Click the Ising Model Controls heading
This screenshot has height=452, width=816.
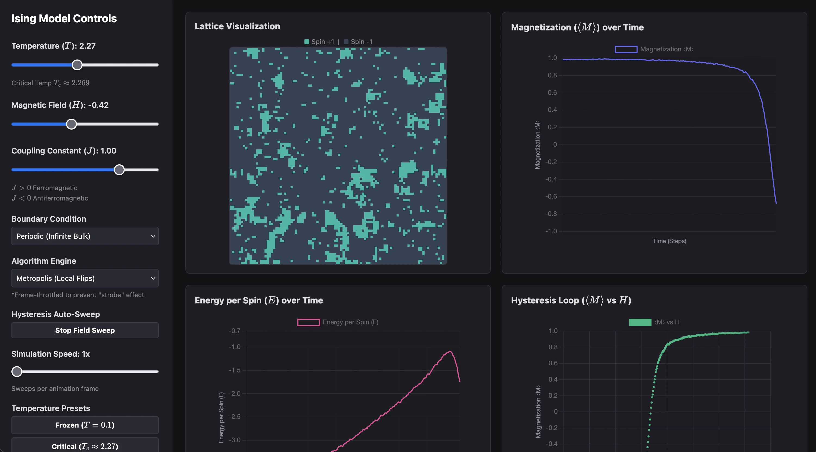pyautogui.click(x=64, y=18)
